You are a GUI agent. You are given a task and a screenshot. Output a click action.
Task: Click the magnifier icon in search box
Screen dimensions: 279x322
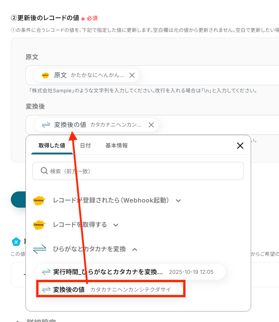44,171
